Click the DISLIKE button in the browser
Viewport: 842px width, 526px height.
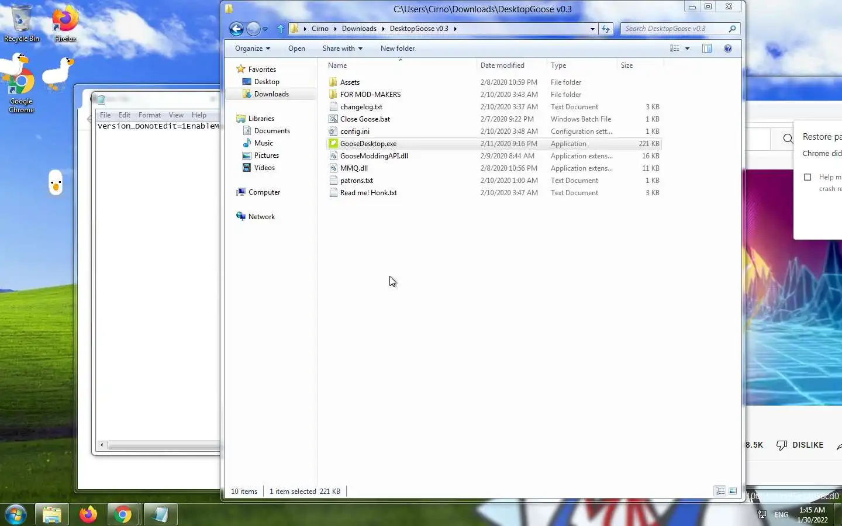[800, 445]
